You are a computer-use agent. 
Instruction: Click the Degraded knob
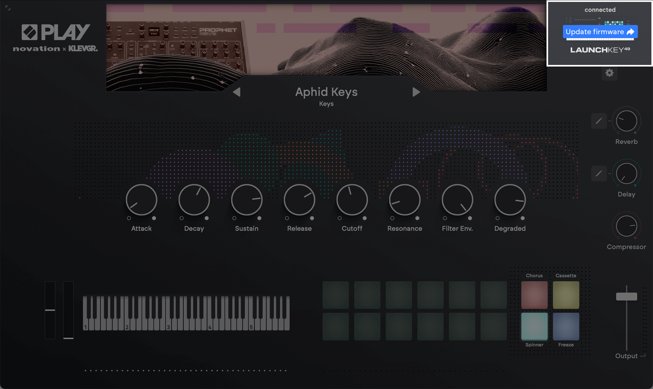510,200
